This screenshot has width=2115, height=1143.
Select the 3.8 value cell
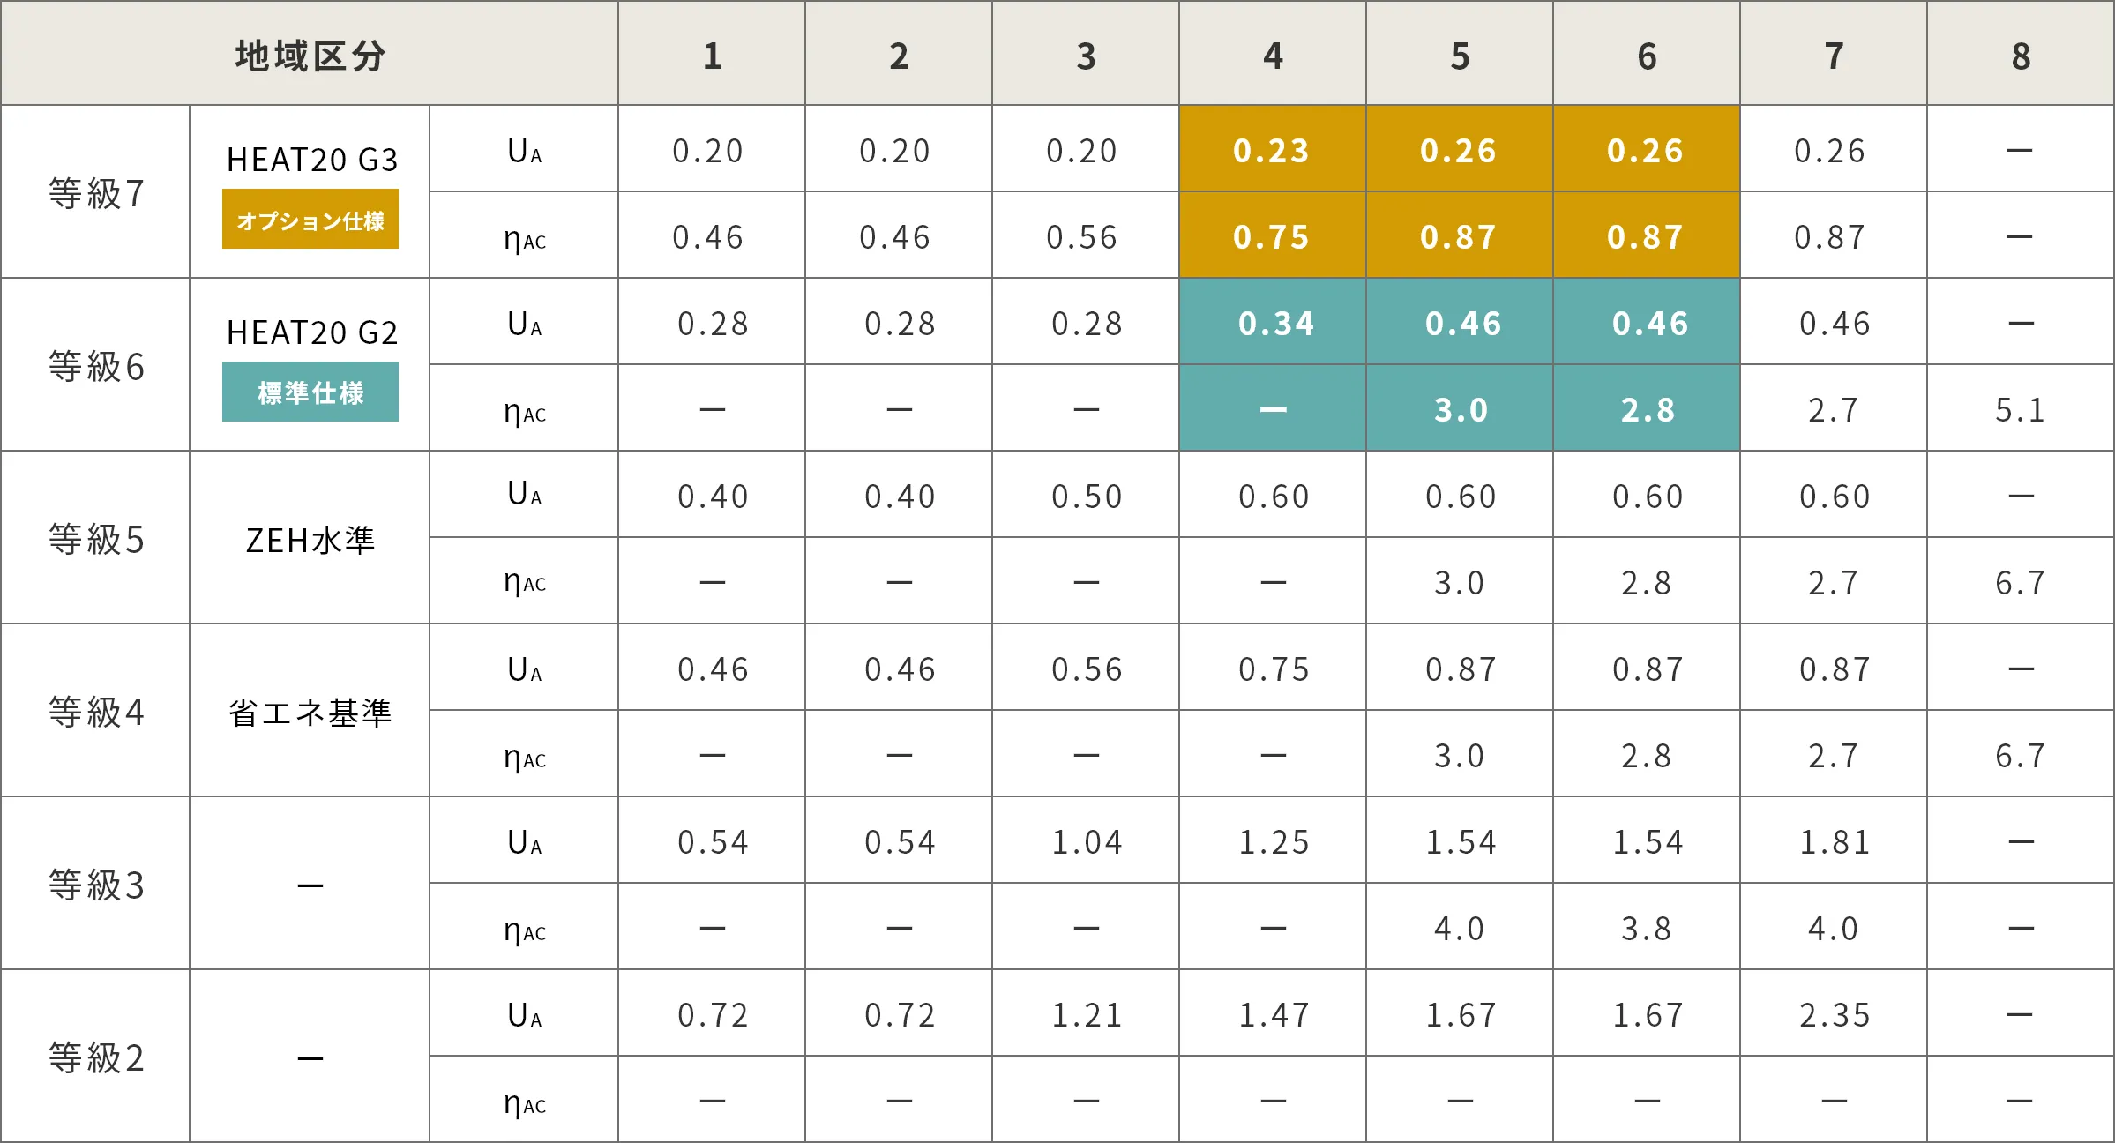click(x=1646, y=929)
